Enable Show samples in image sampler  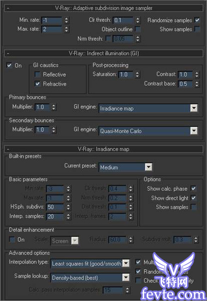[197, 29]
